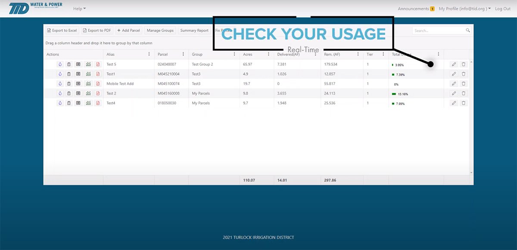Click the Export to Excel button
Image resolution: width=517 pixels, height=250 pixels.
coord(62,31)
